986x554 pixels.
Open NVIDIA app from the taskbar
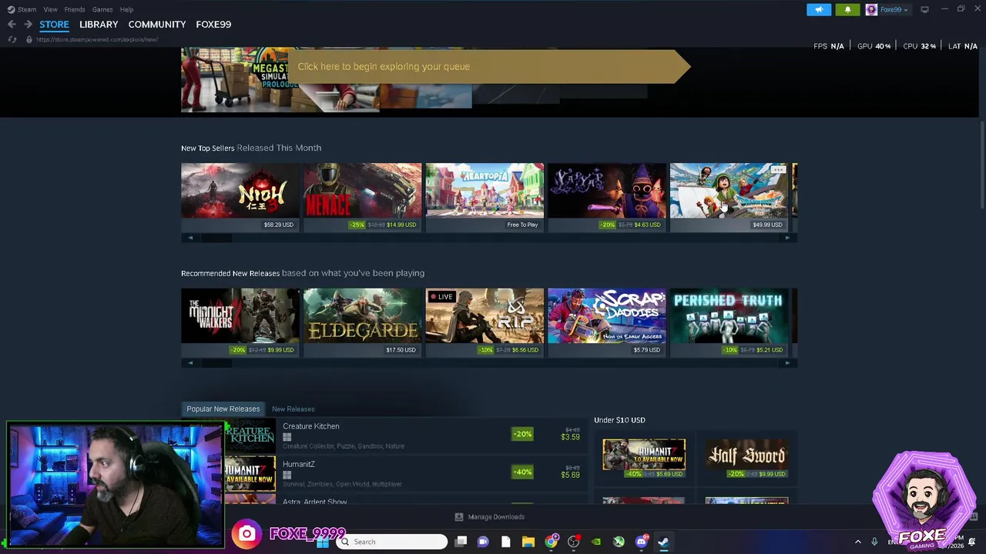click(595, 542)
